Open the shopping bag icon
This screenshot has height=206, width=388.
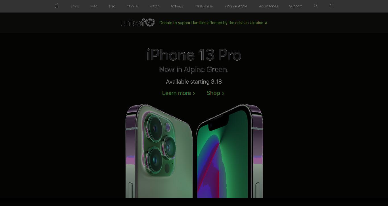pos(331,6)
